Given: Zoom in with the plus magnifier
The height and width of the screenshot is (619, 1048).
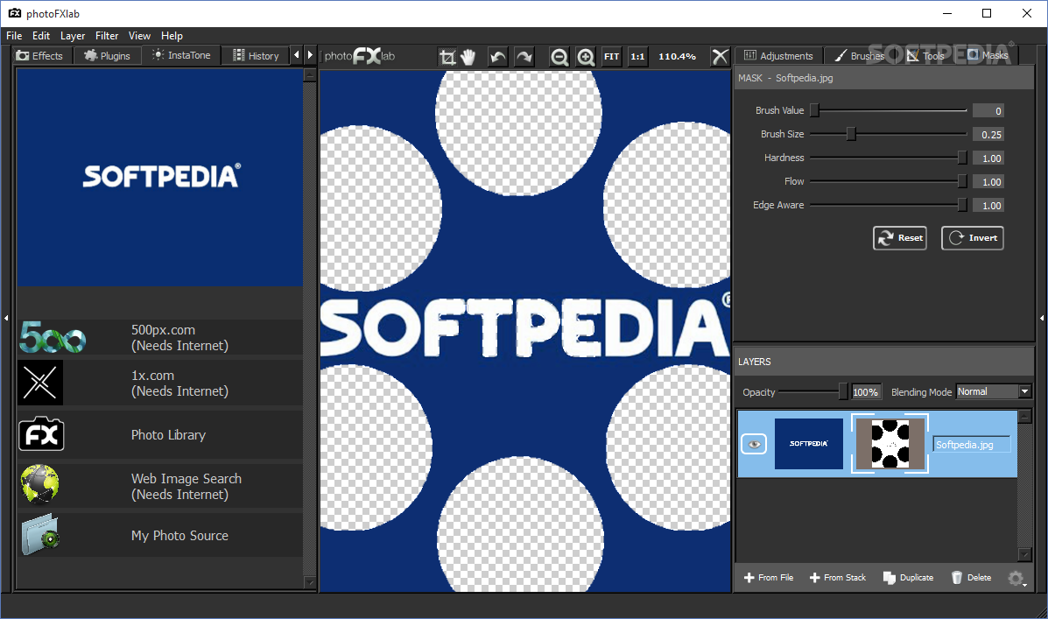Looking at the screenshot, I should click(x=586, y=57).
